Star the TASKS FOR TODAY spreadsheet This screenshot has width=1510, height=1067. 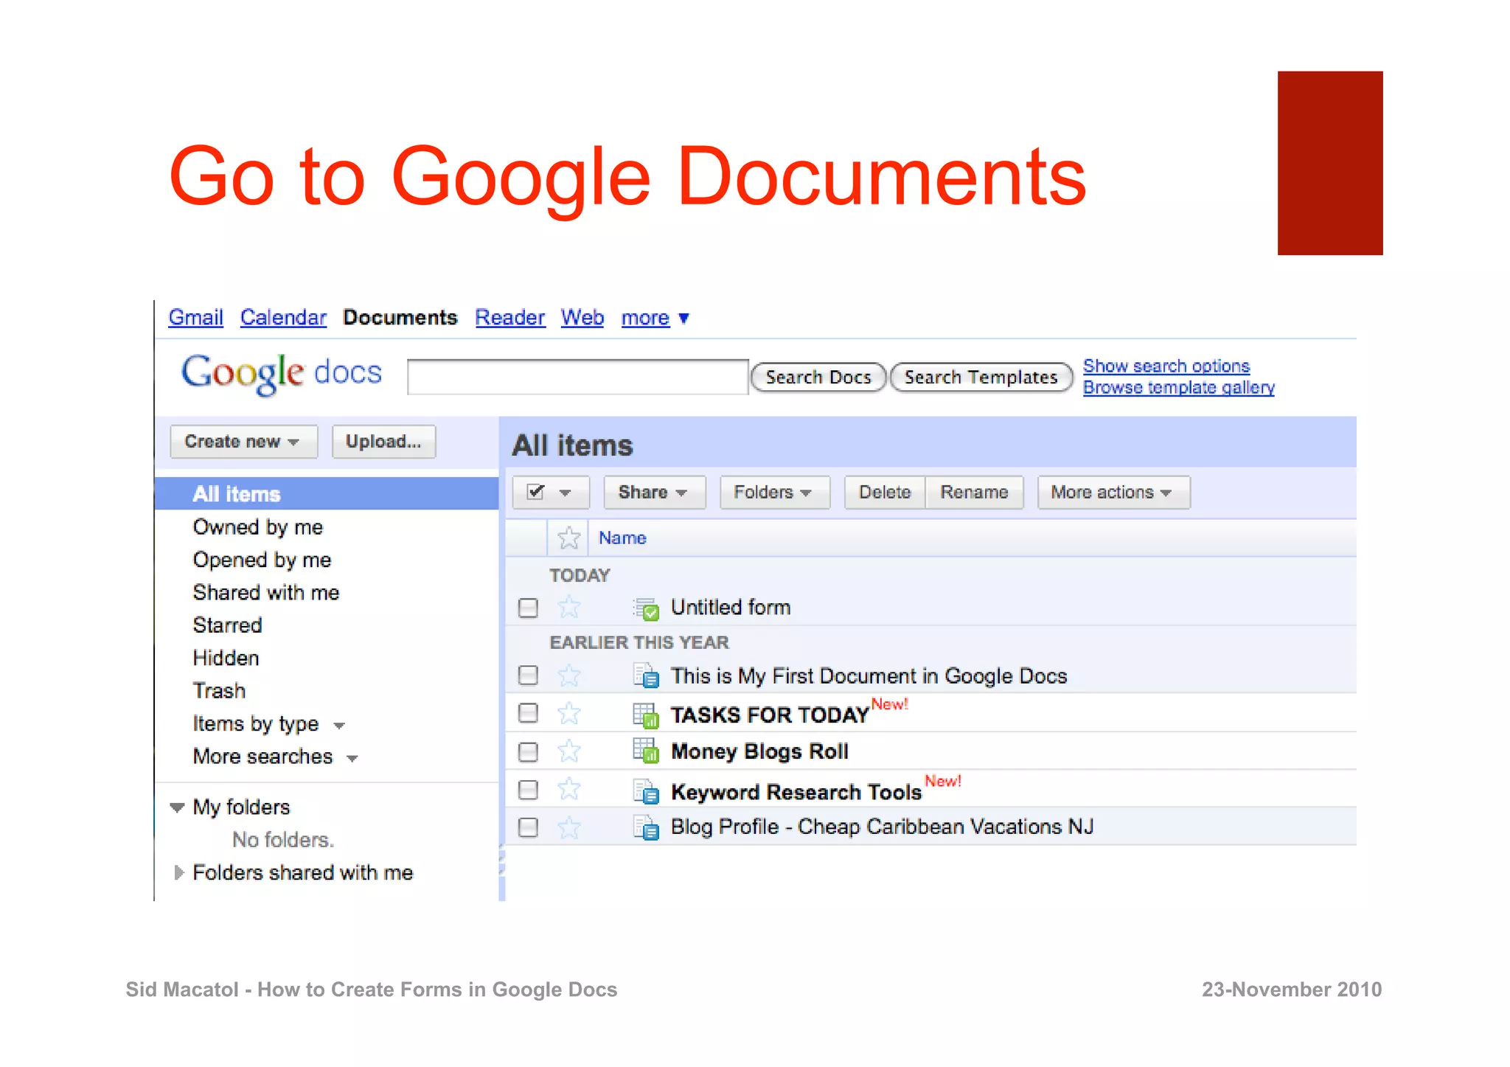[568, 713]
